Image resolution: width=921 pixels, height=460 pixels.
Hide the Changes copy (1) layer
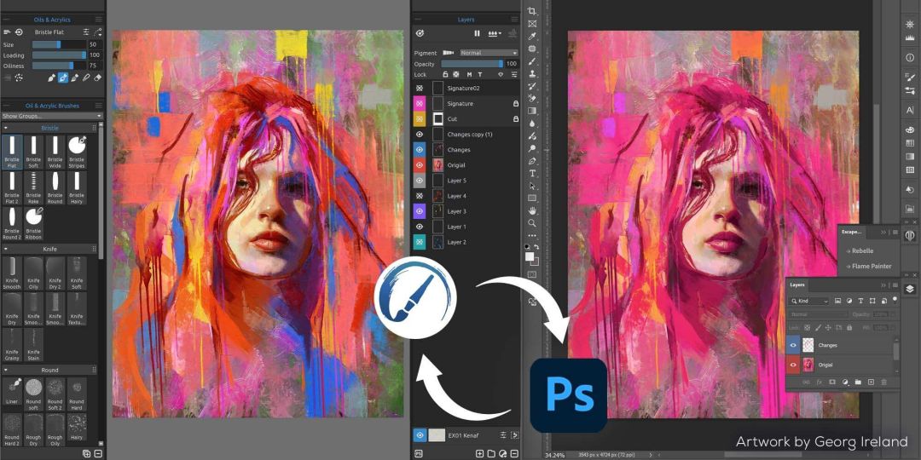pos(420,135)
